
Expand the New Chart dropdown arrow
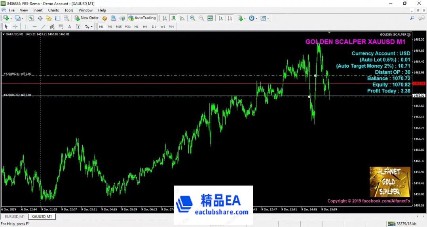point(11,19)
